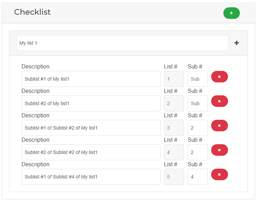Edit description Sublist #1 of My list1
Viewport: 259px width, 205px height.
point(91,79)
